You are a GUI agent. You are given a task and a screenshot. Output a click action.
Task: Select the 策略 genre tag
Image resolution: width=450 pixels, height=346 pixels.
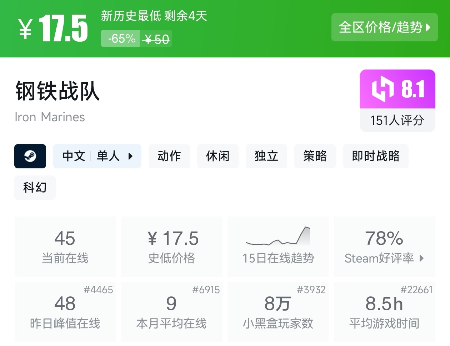(x=315, y=156)
